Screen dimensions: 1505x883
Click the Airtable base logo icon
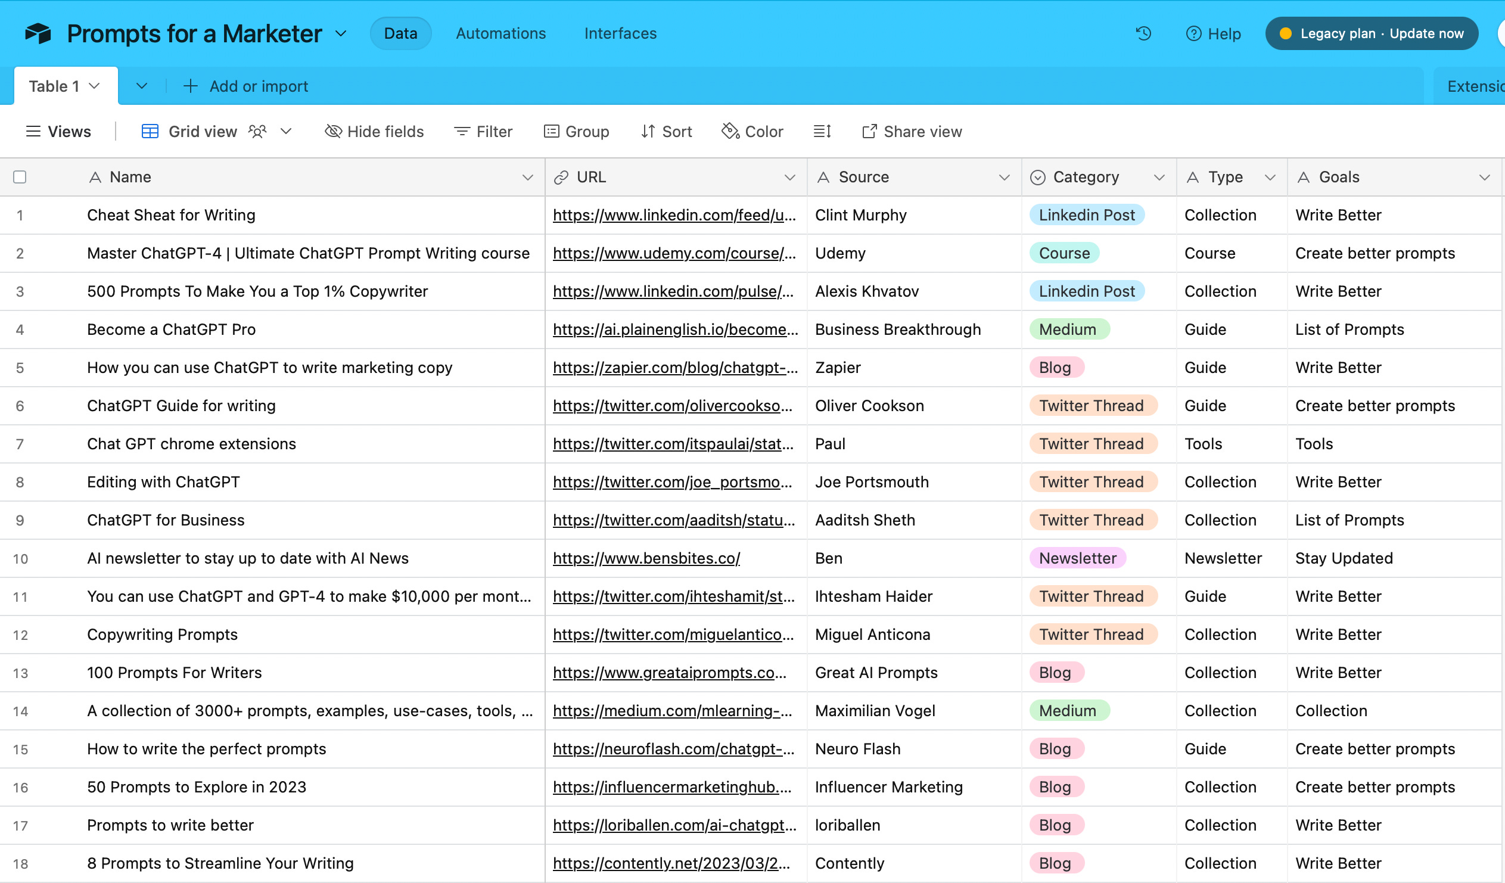click(38, 33)
